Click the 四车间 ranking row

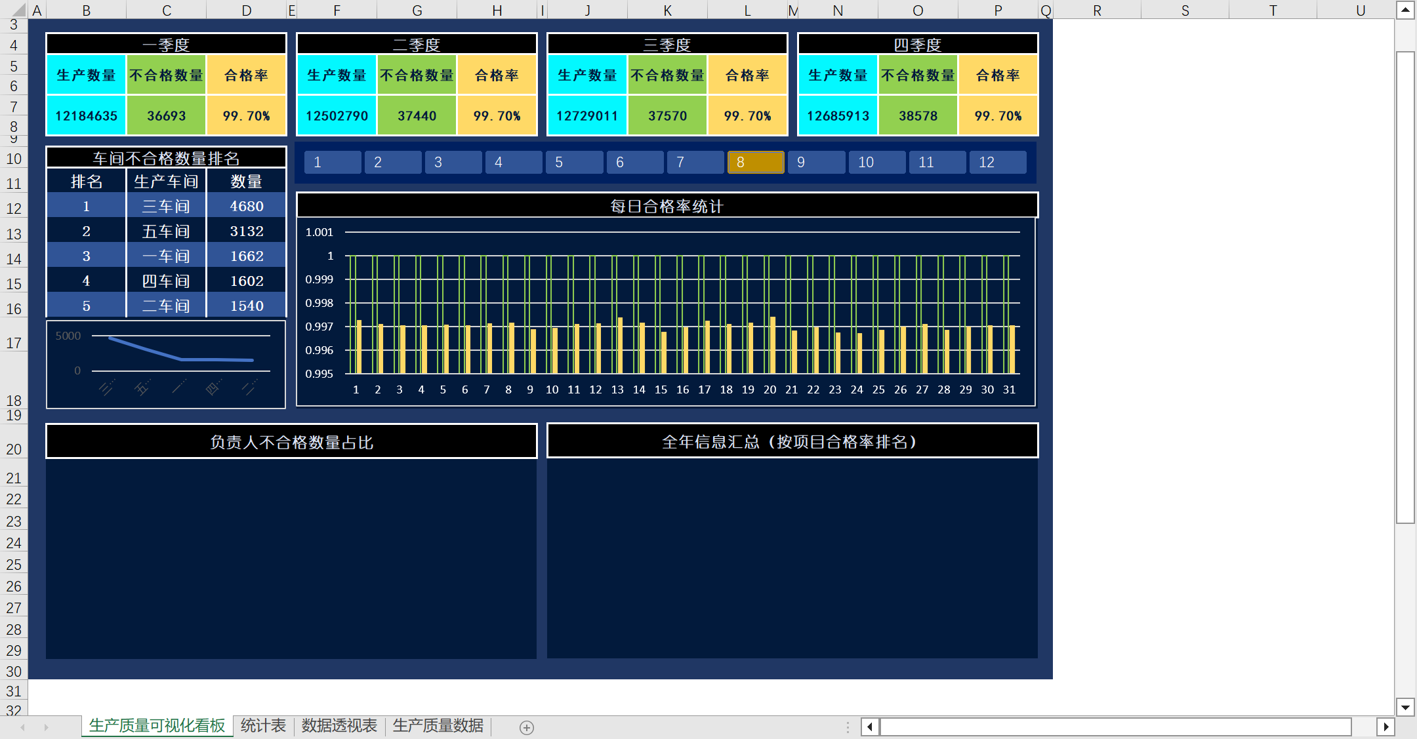166,281
